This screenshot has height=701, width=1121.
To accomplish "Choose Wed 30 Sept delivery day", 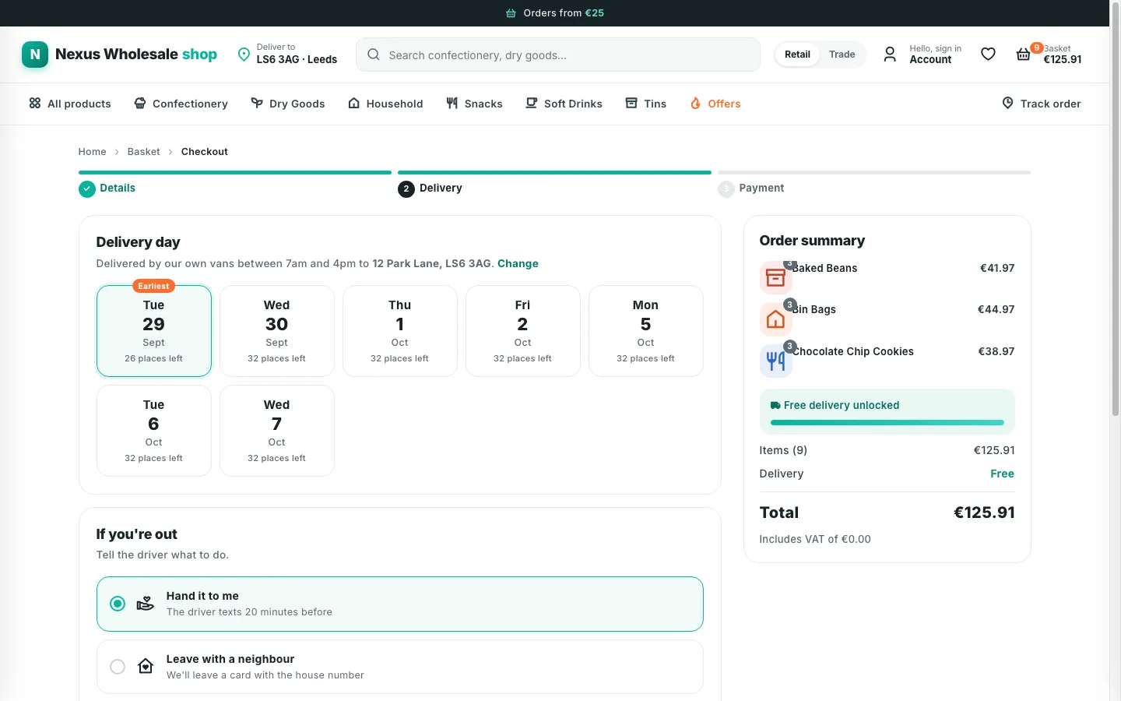I will [277, 331].
